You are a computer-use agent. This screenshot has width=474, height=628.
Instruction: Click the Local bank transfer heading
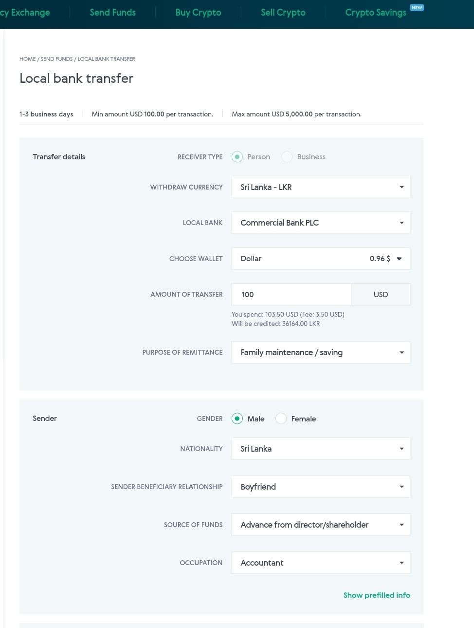[x=76, y=78]
